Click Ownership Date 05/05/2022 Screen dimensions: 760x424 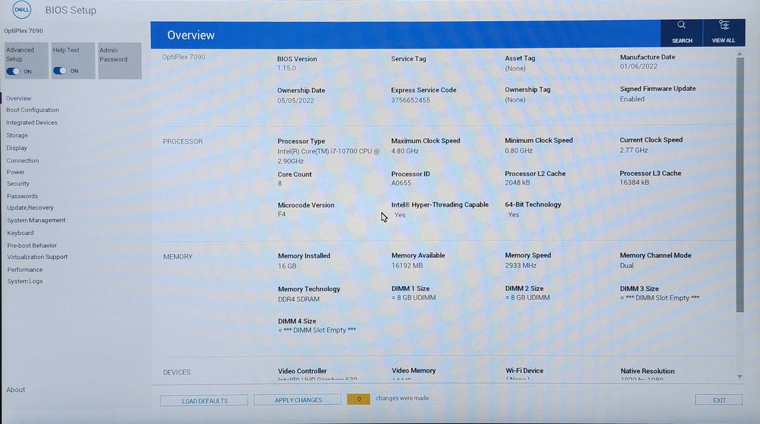click(296, 101)
